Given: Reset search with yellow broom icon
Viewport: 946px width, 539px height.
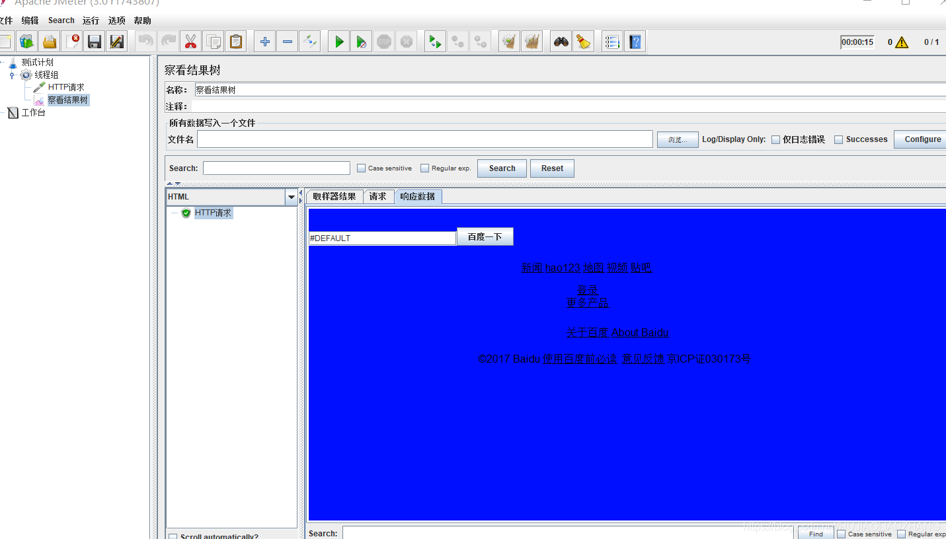Looking at the screenshot, I should [x=584, y=42].
